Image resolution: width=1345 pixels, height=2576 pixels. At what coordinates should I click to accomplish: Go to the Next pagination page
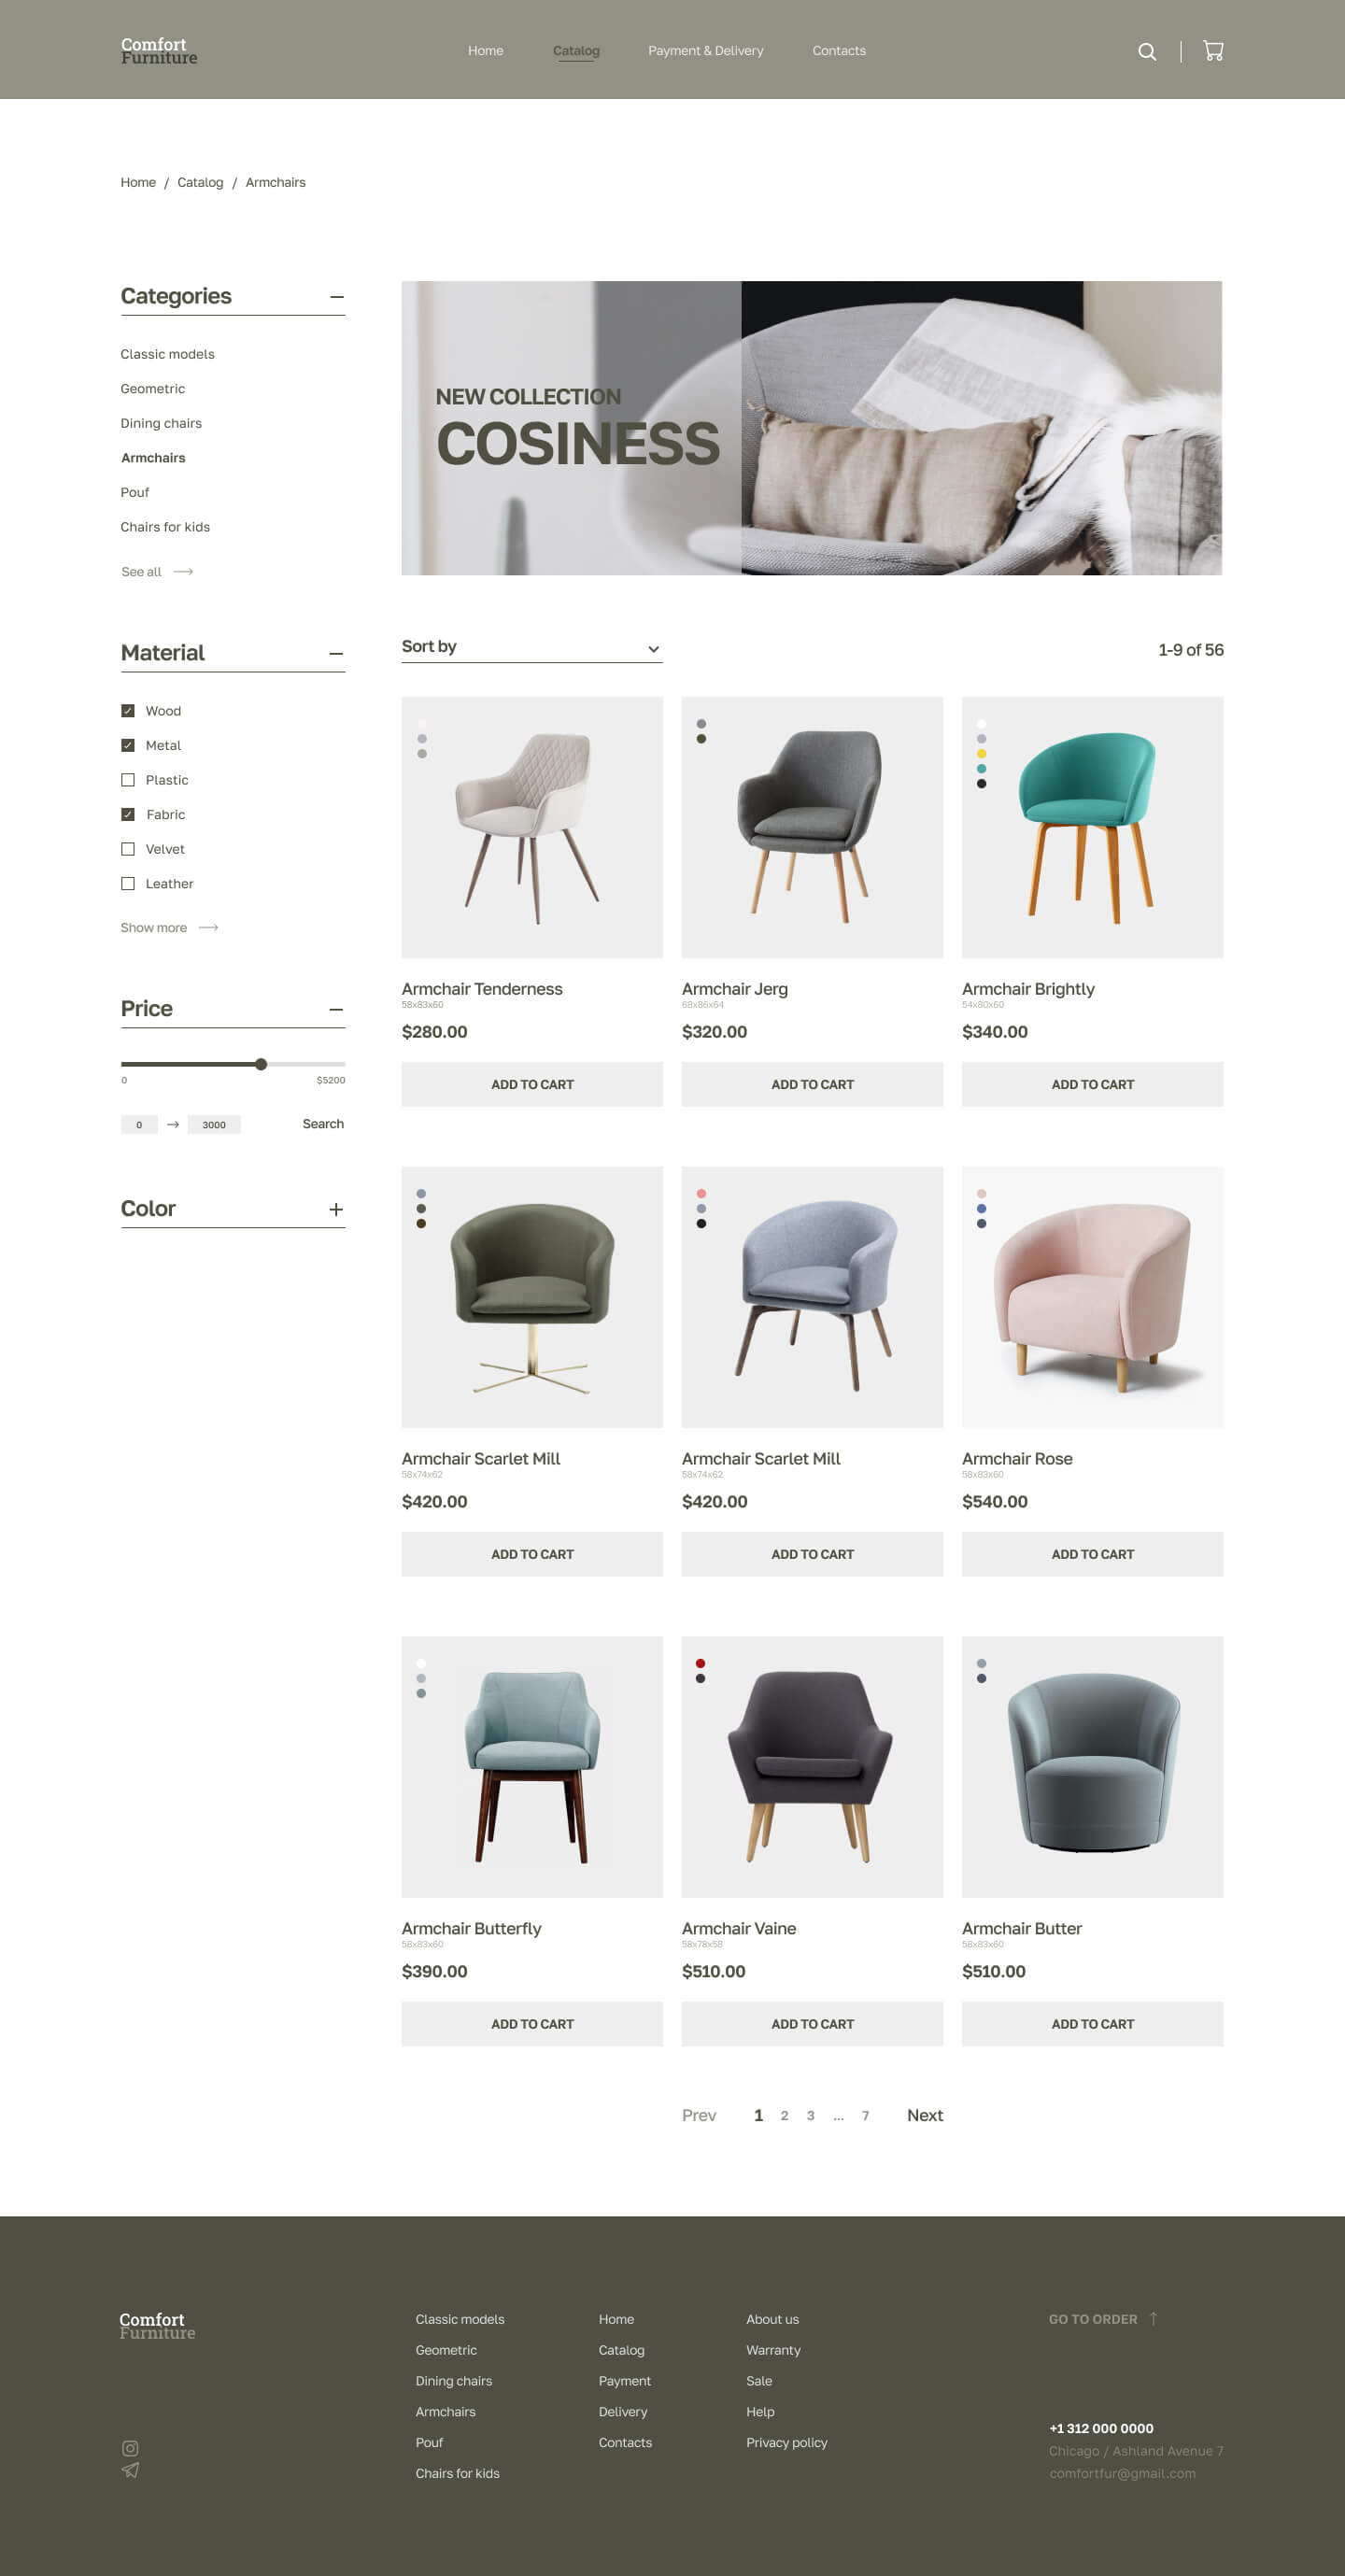coord(925,2115)
